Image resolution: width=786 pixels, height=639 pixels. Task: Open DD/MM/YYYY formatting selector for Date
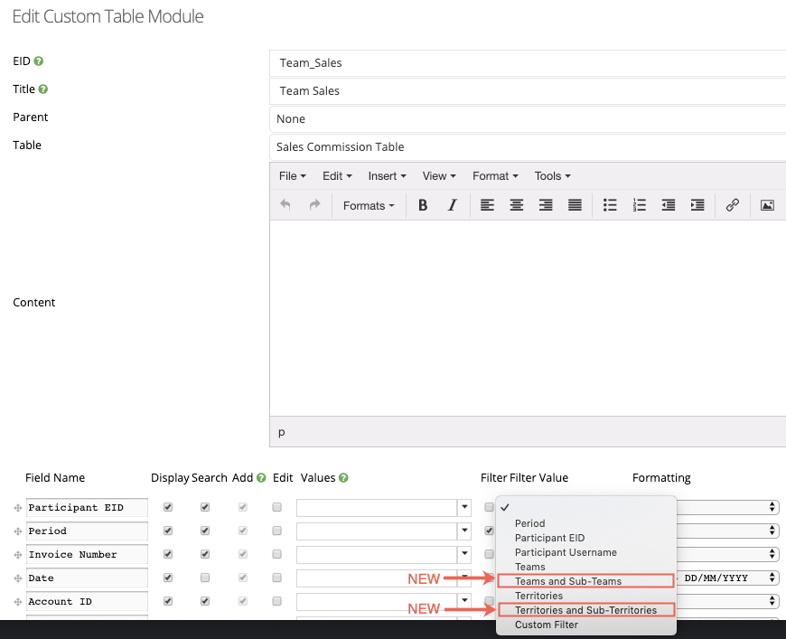728,578
